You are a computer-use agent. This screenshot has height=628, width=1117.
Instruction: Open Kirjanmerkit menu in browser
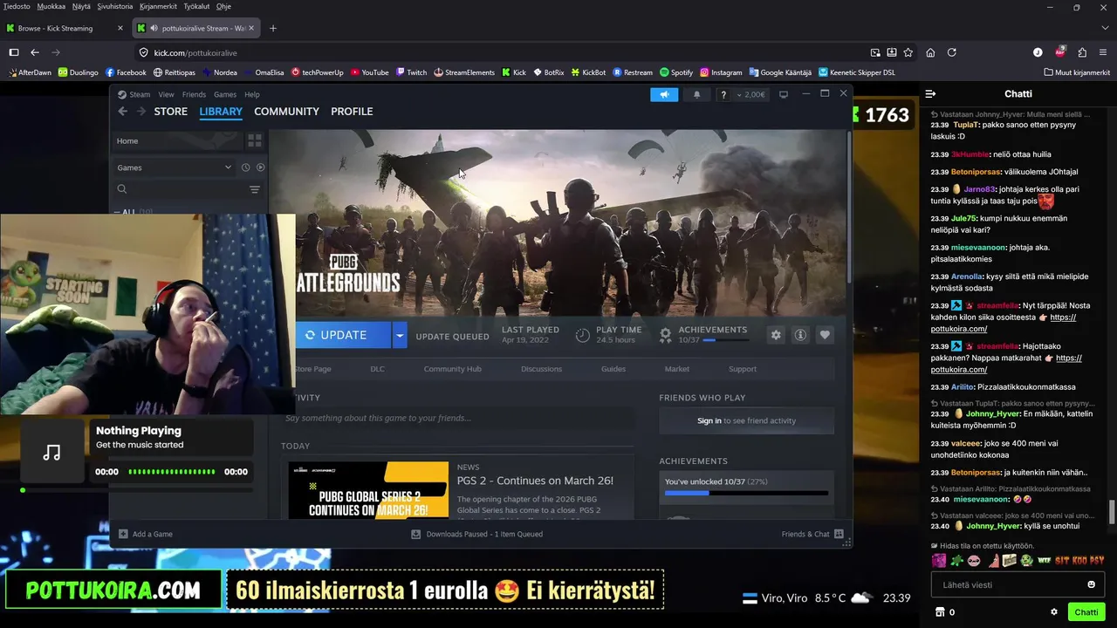click(158, 6)
